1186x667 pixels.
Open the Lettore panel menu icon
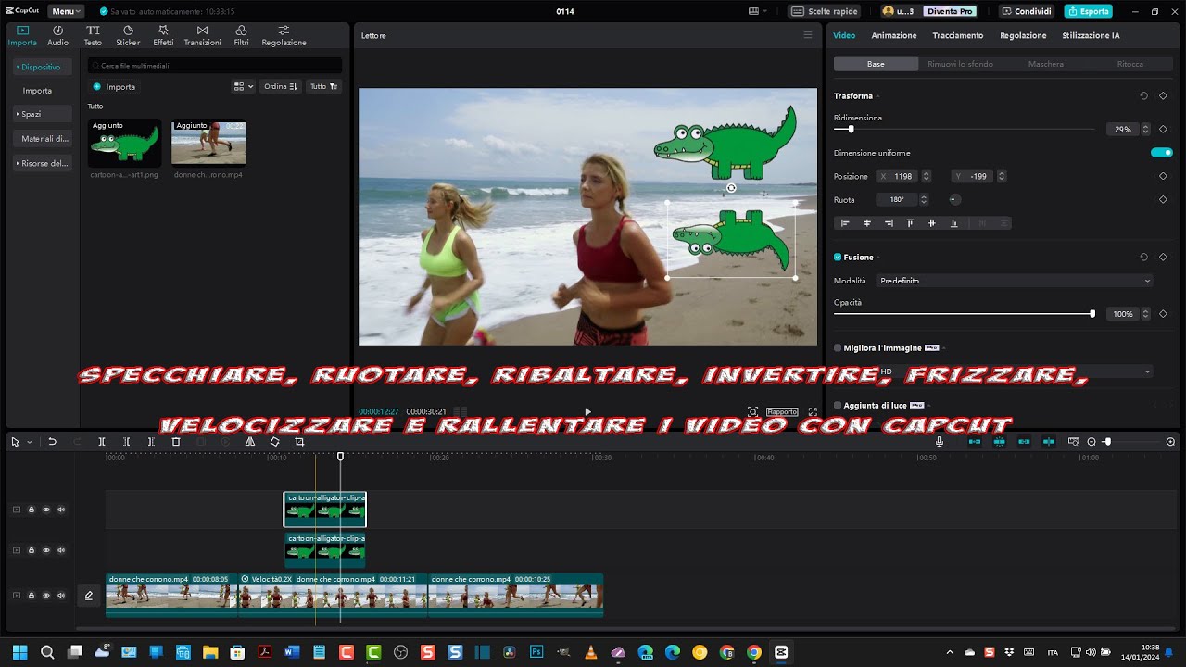[x=807, y=35]
